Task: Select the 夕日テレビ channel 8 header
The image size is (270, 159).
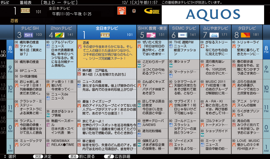Action: (247, 32)
